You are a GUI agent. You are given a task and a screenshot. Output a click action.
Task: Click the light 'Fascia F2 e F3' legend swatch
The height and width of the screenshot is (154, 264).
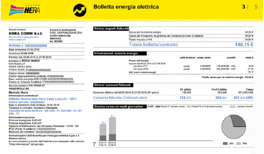pos(189,106)
